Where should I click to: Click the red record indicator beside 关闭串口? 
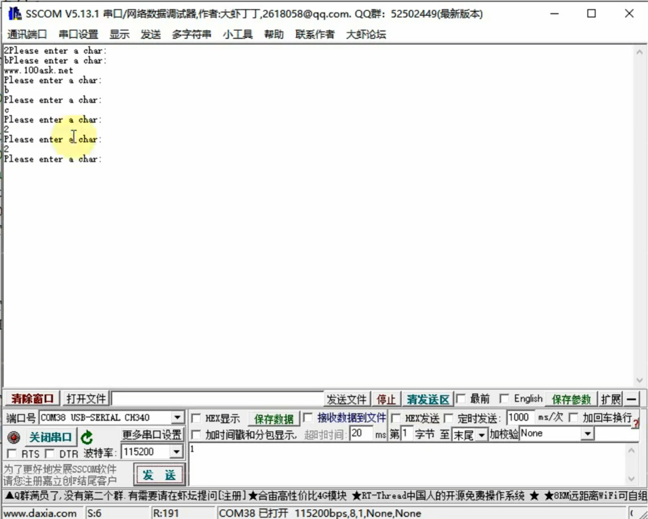pos(14,437)
